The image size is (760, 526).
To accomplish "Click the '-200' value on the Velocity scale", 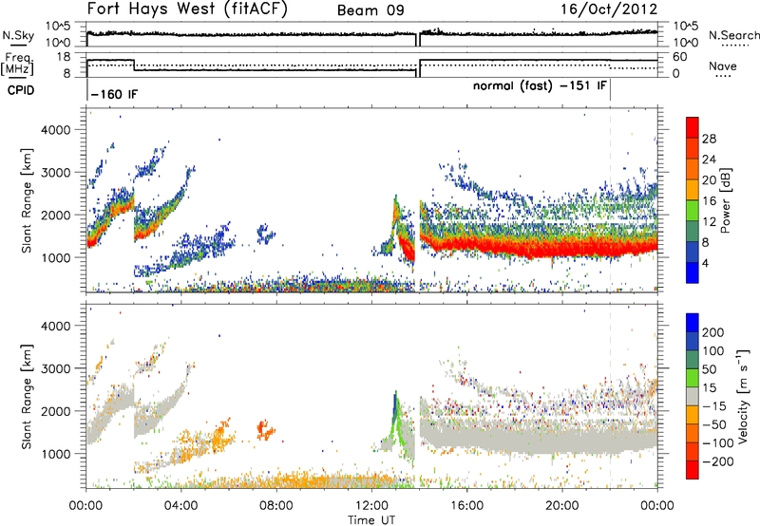I will [x=717, y=461].
